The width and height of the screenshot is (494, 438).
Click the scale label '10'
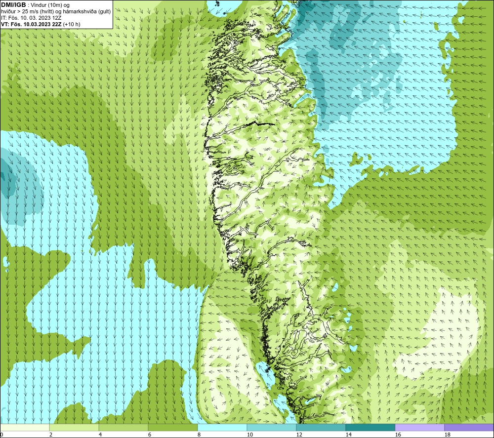click(x=249, y=435)
